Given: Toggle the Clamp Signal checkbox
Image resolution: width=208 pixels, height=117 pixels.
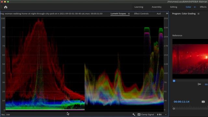Looking at the screenshot, I should pos(139,114).
